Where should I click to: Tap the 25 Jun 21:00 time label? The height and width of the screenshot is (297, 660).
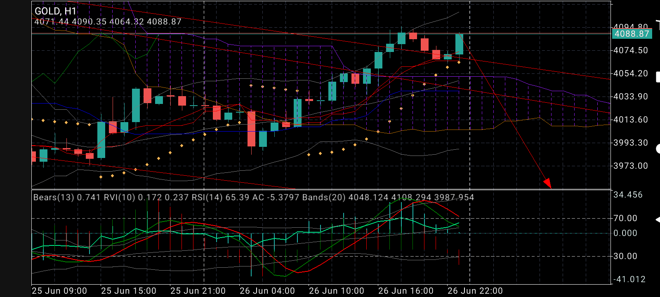pyautogui.click(x=198, y=291)
